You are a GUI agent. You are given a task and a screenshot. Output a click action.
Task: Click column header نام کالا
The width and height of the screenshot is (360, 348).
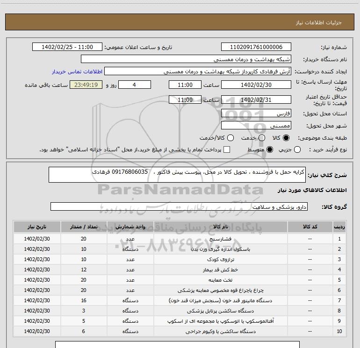(x=220, y=227)
